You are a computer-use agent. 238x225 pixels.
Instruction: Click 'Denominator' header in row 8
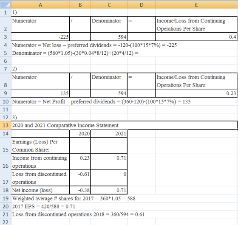click(x=109, y=81)
